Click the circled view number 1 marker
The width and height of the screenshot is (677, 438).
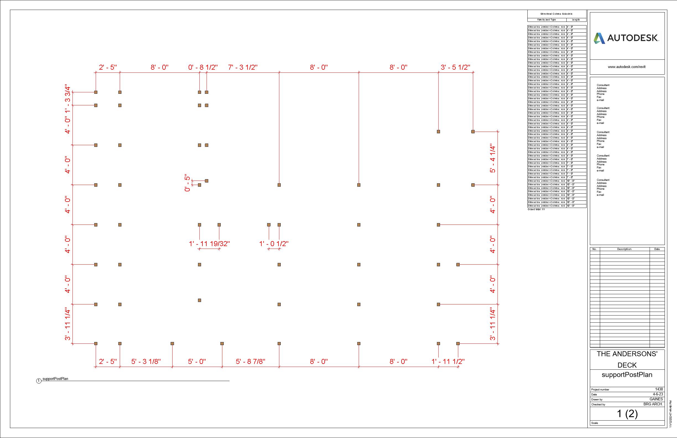[39, 381]
